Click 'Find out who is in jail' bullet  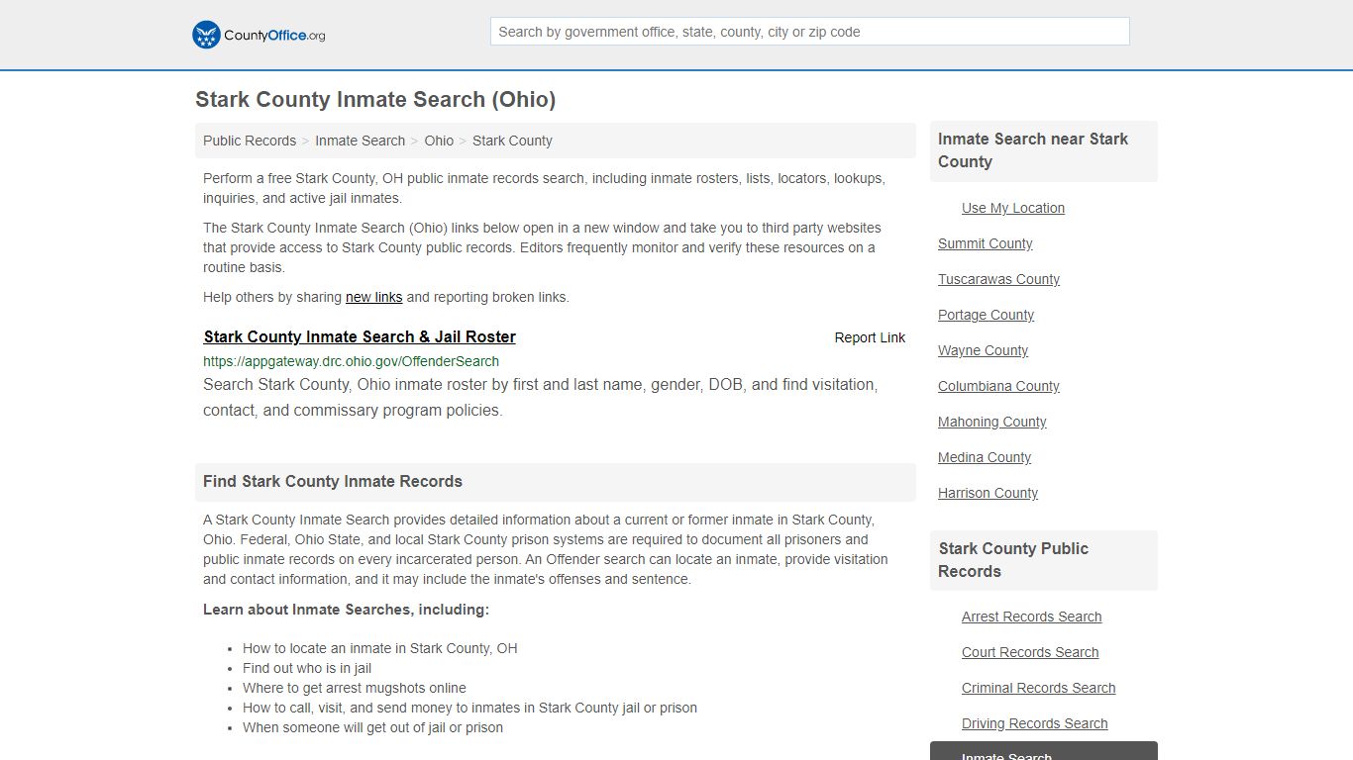[307, 668]
